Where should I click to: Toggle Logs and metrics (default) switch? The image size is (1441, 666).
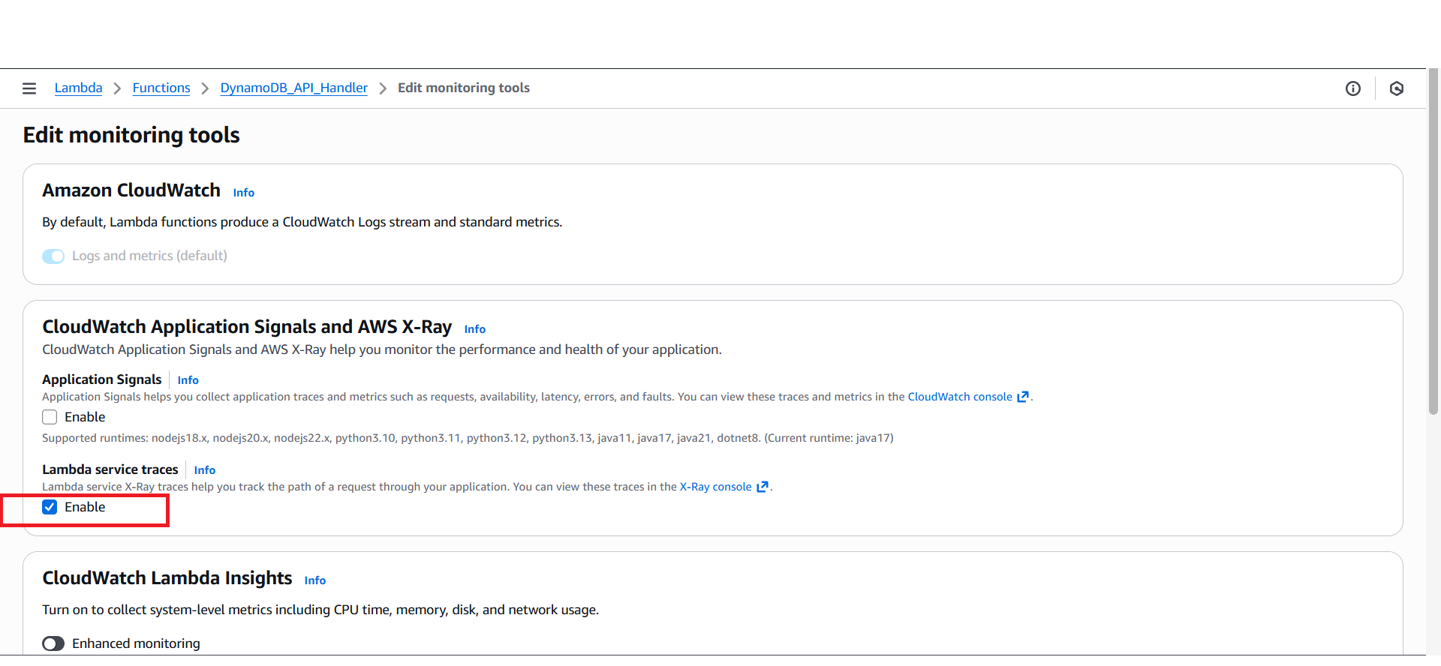(53, 256)
